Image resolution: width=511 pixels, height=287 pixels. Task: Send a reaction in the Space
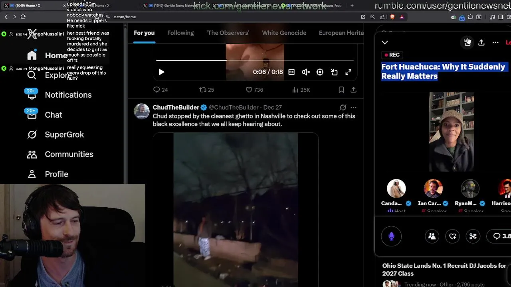[x=453, y=236]
